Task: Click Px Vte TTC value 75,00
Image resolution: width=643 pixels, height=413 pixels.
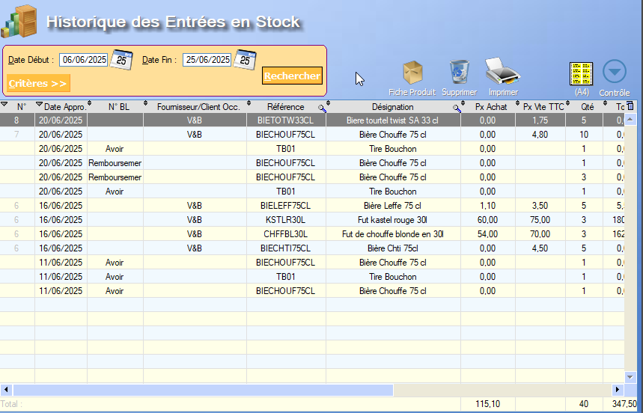Action: [x=540, y=220]
